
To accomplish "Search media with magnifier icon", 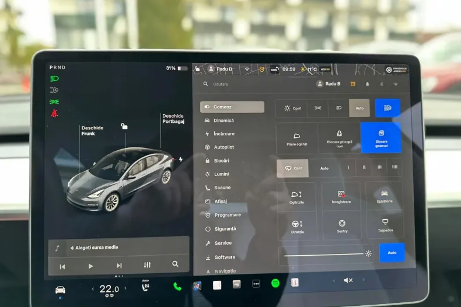I will pos(175,264).
